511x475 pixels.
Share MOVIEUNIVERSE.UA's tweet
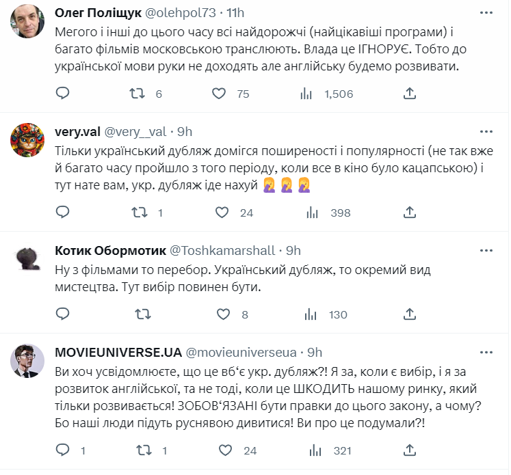pos(410,450)
